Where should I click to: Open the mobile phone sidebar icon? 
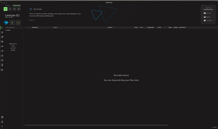2,65
